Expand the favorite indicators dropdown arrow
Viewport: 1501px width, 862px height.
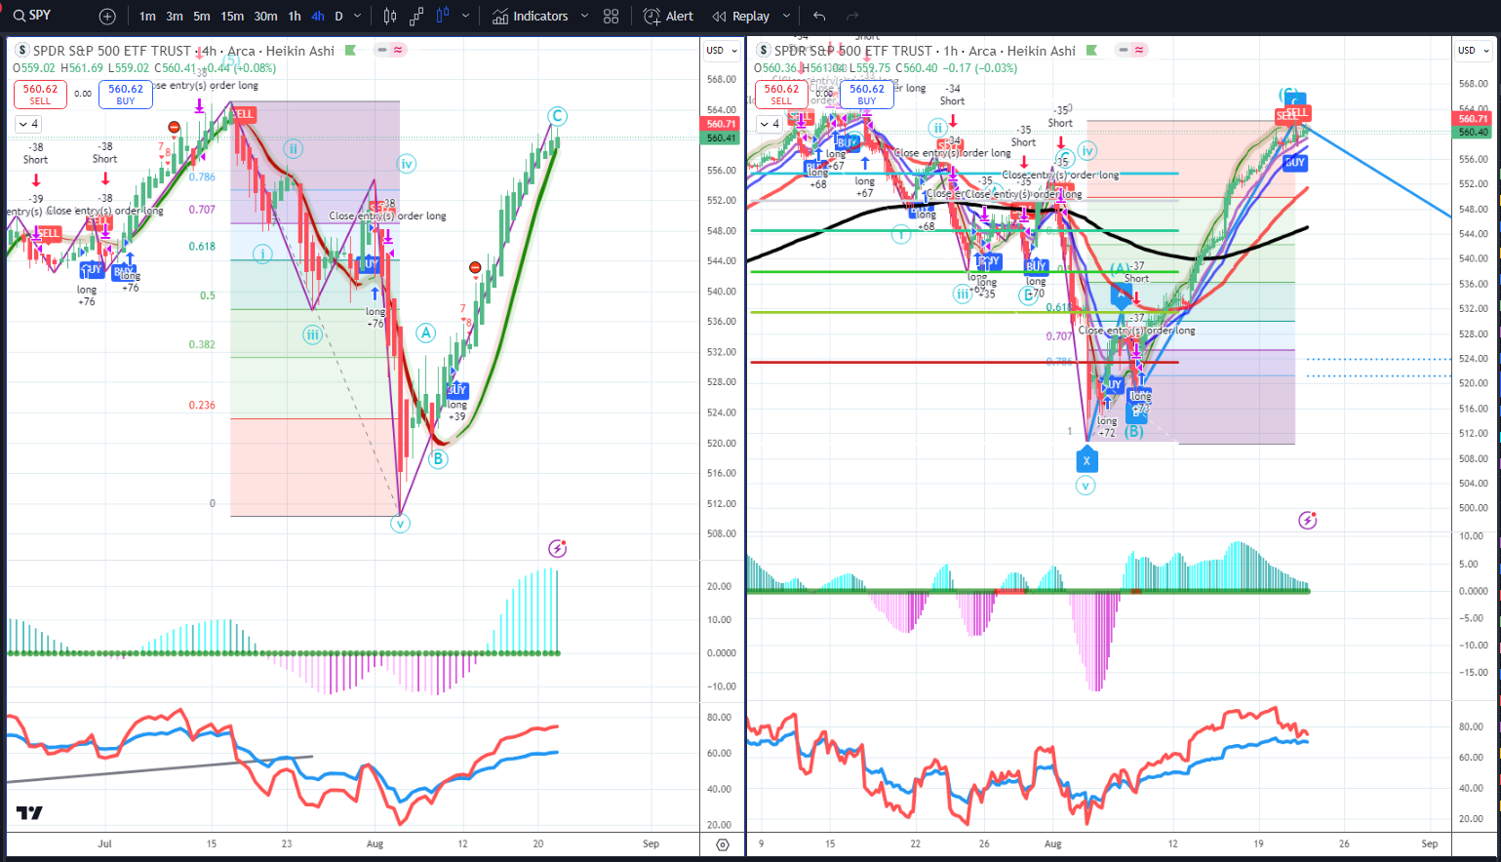584,17
